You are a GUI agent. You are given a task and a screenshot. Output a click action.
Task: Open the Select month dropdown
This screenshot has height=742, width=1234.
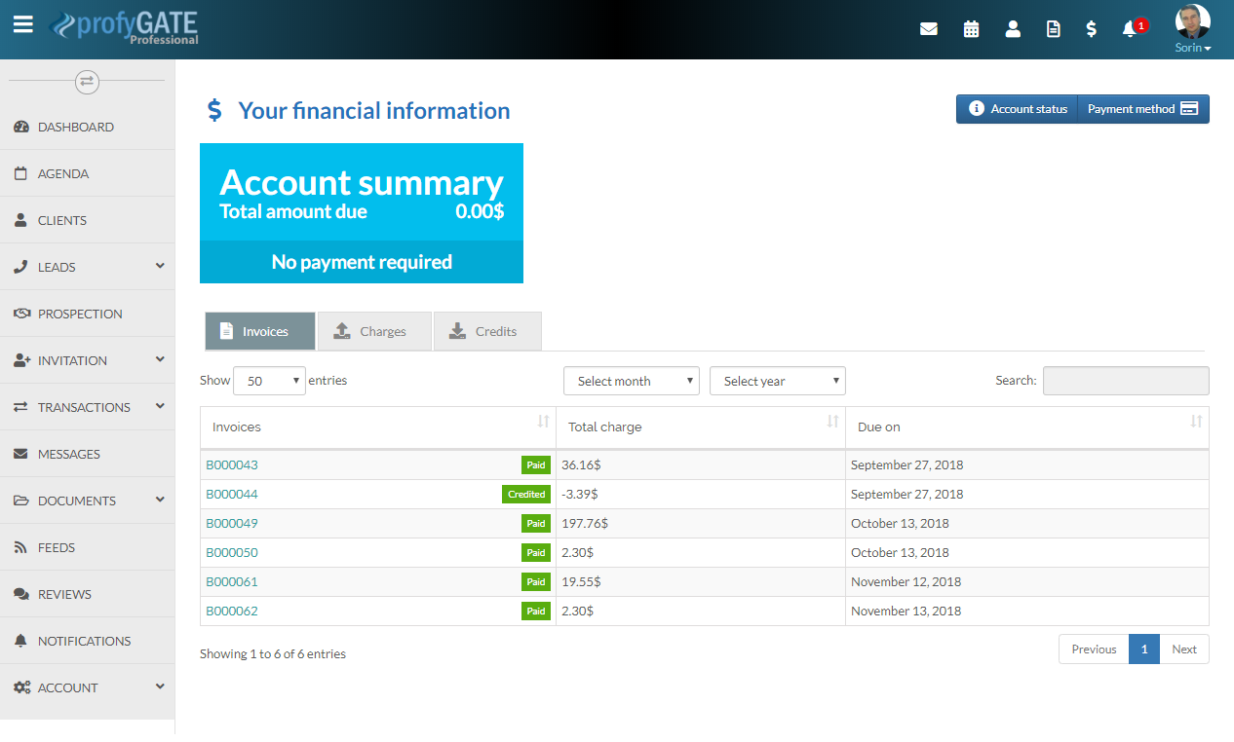coord(631,380)
